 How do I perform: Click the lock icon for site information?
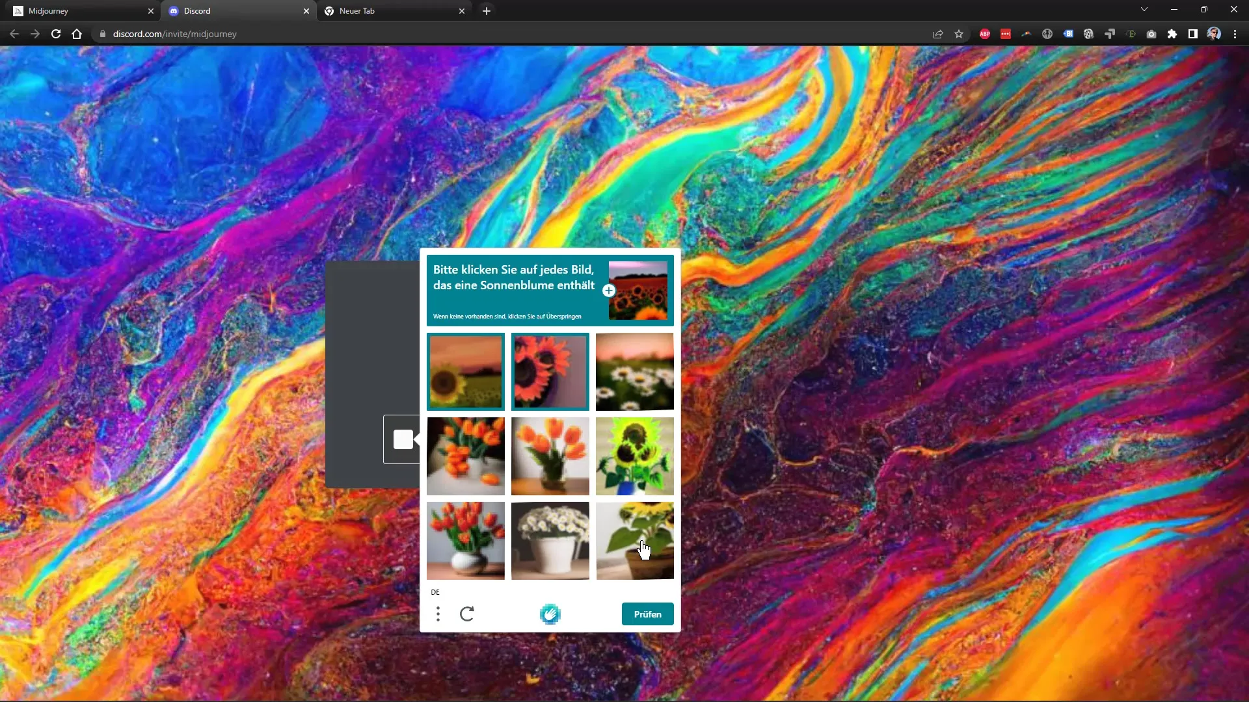[x=102, y=34]
